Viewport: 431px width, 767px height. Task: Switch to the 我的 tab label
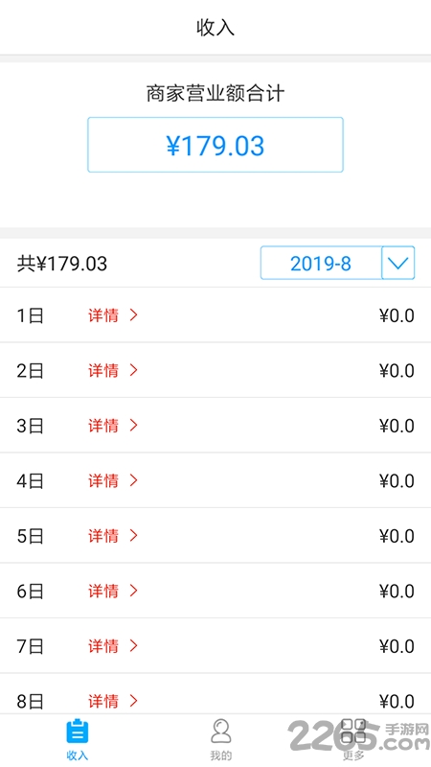(x=221, y=755)
